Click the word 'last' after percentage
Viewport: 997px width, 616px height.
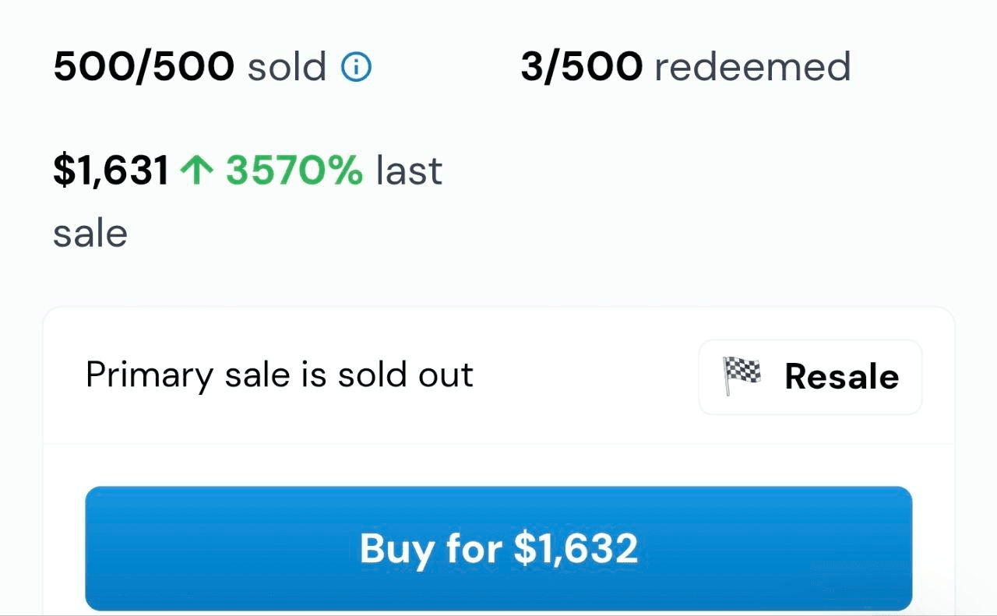click(409, 171)
